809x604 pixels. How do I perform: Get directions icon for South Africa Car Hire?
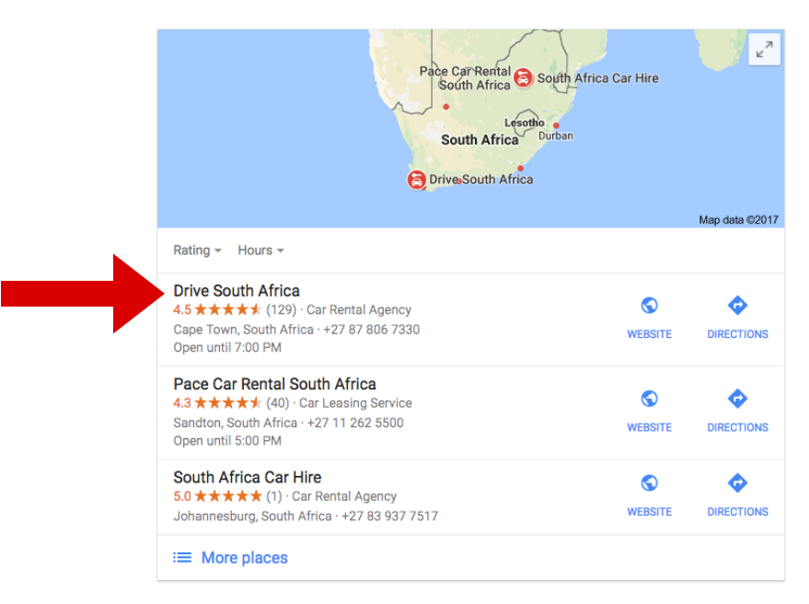(737, 483)
